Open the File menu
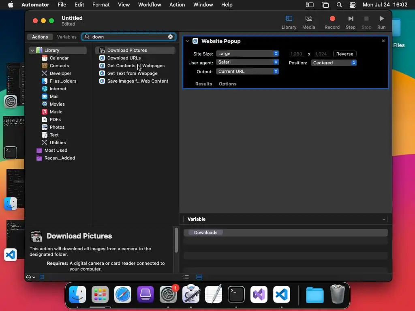415x311 pixels. coord(62,5)
